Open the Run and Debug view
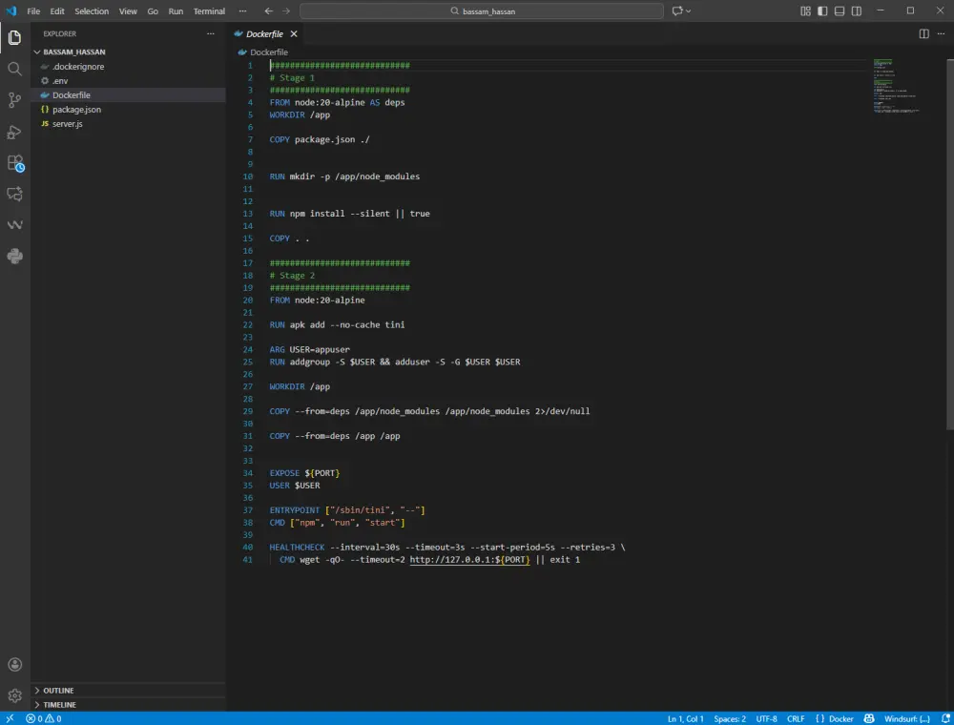This screenshot has height=725, width=954. 14,132
